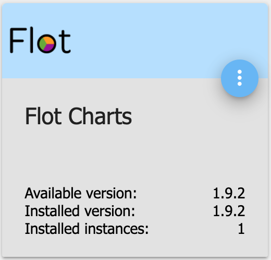Click the purple slice of the pie icon
Screen dimensions: 271x260
(x=50, y=48)
